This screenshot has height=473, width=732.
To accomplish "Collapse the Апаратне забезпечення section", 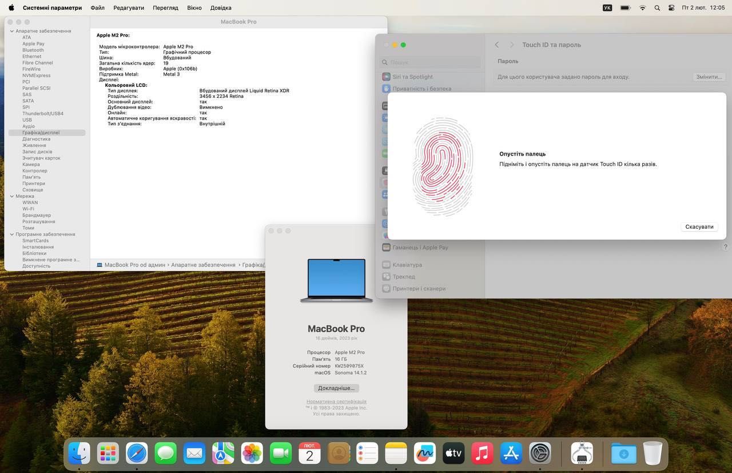I will click(x=12, y=31).
